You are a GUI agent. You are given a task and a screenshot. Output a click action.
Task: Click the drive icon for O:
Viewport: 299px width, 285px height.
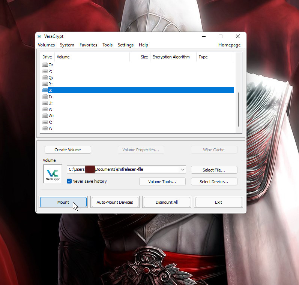coord(45,65)
